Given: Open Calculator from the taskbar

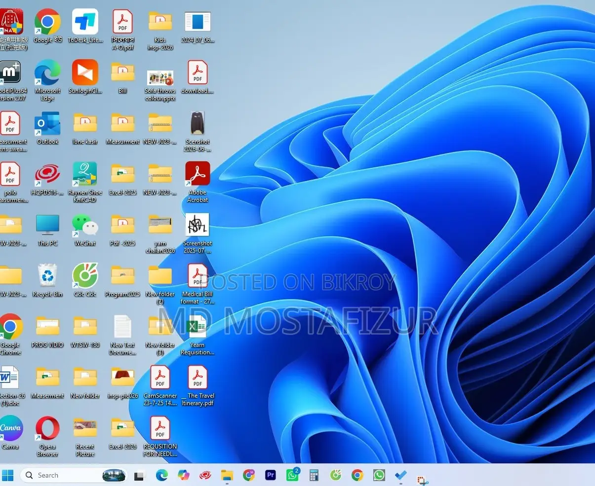Looking at the screenshot, I should (314, 475).
